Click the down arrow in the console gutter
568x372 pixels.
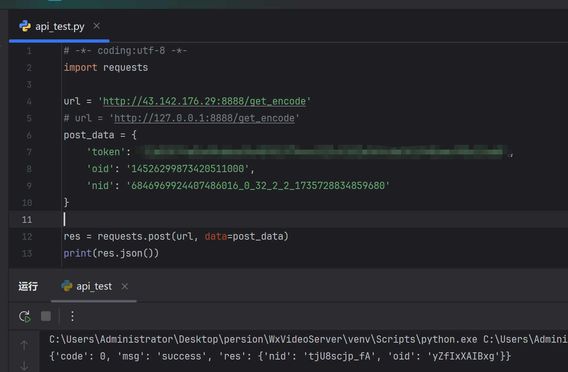(24, 366)
